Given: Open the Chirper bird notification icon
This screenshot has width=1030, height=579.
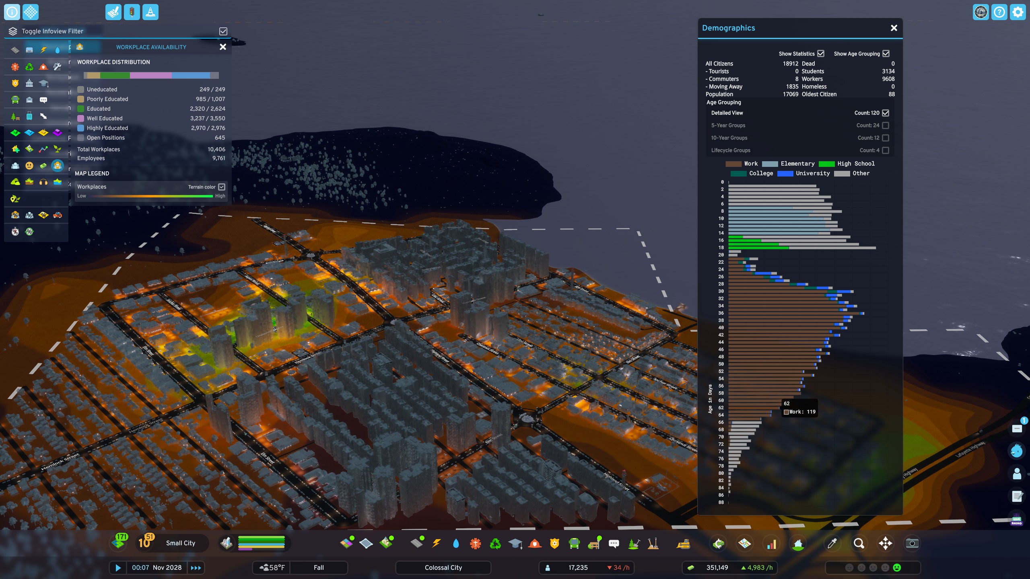Looking at the screenshot, I should 1017,451.
